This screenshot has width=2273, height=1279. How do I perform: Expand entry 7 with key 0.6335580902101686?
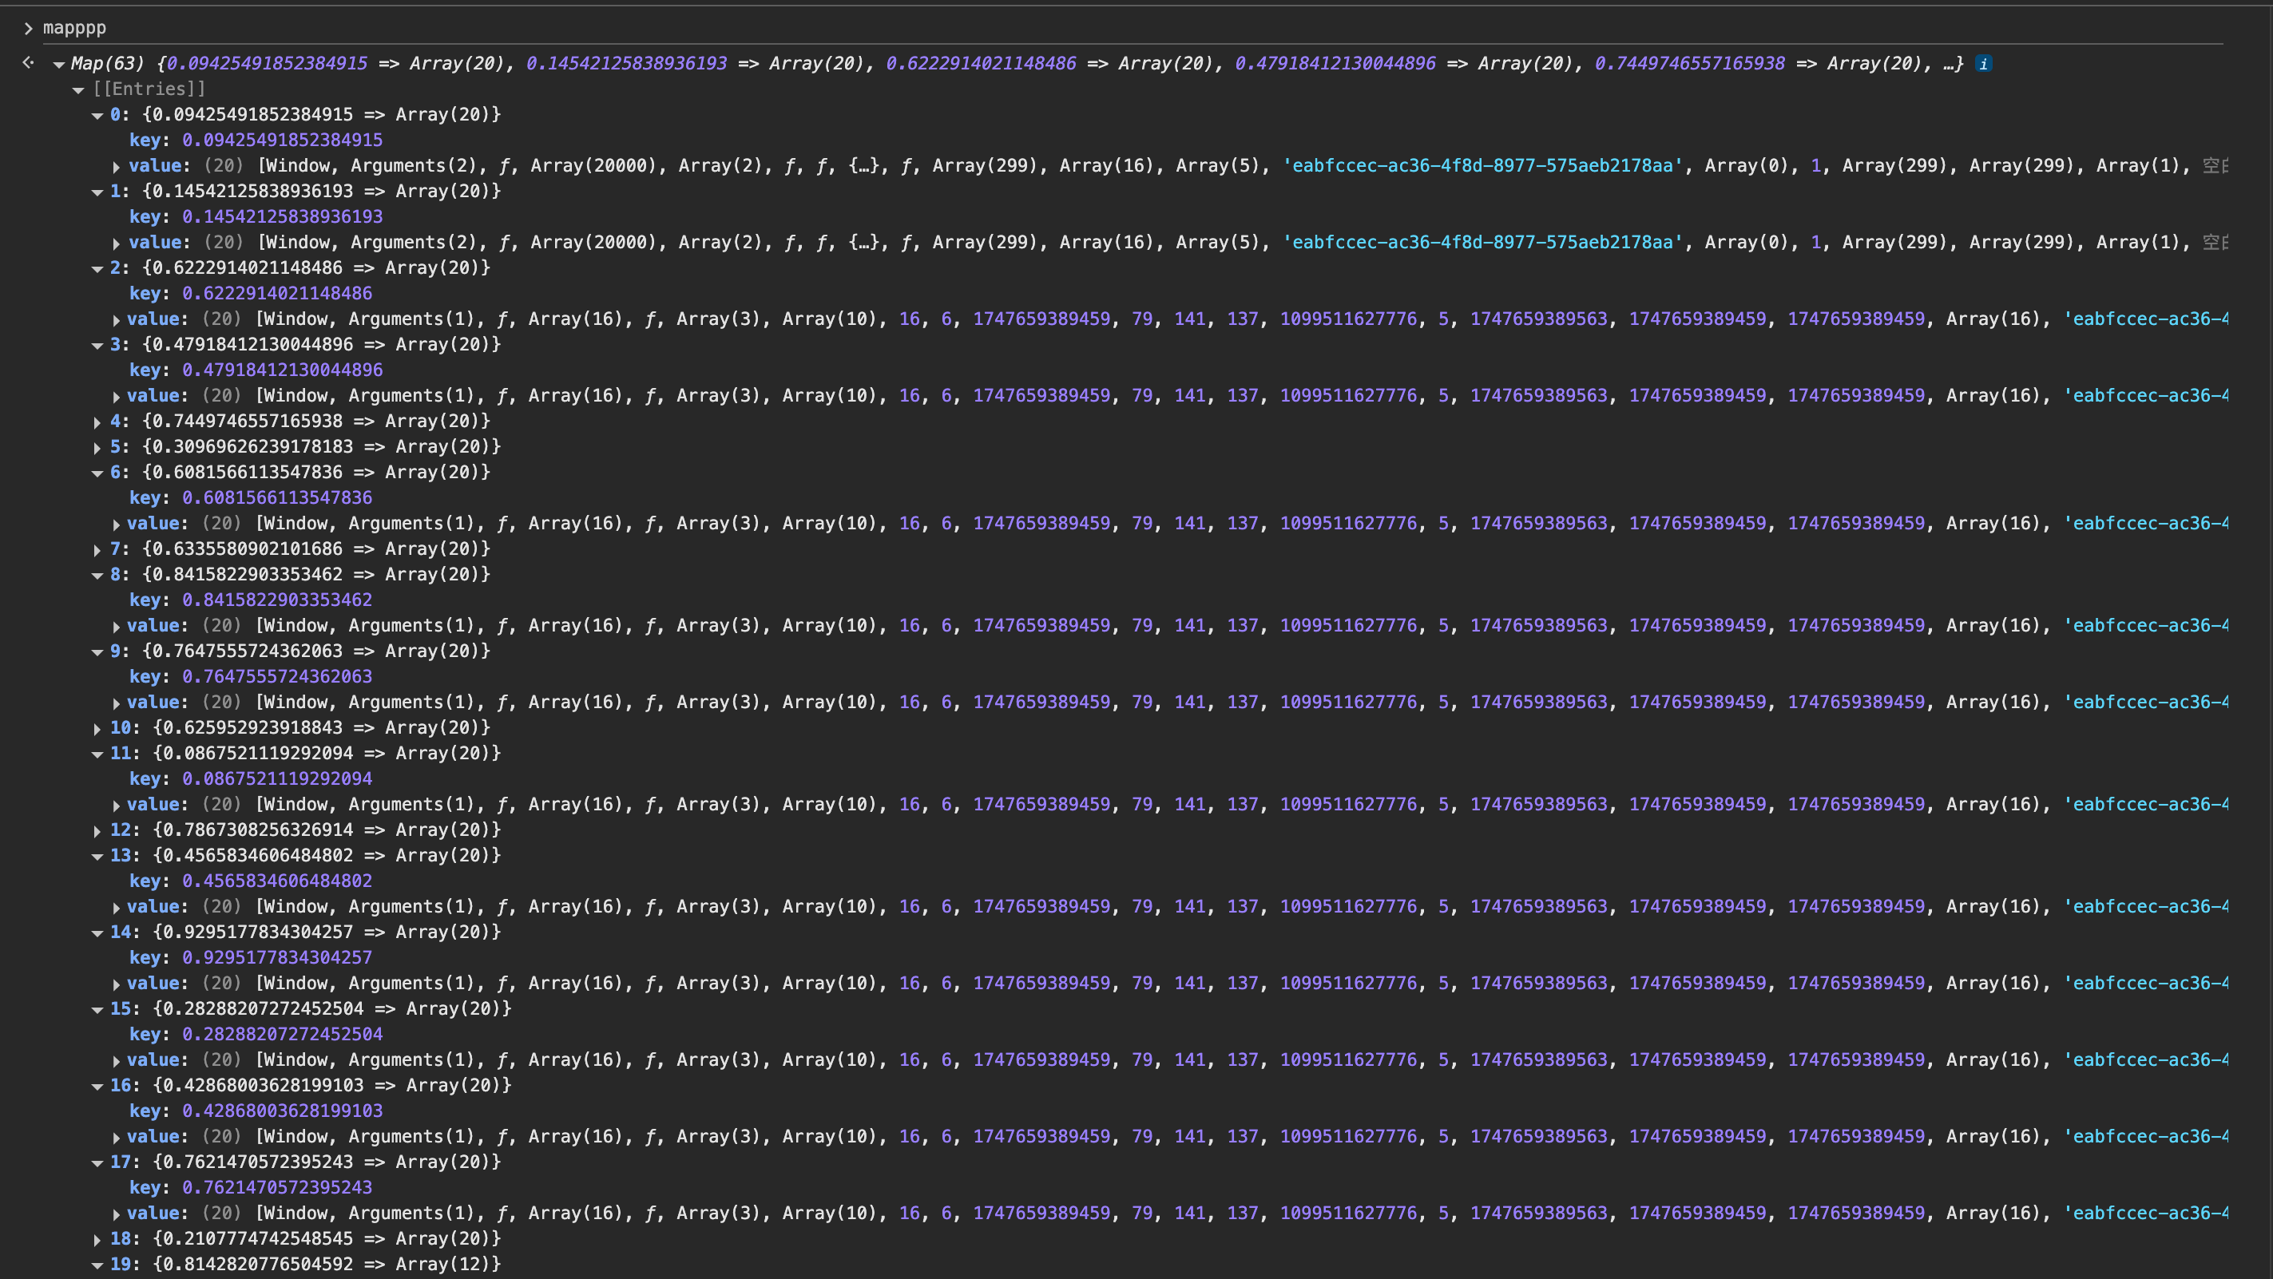pyautogui.click(x=98, y=550)
